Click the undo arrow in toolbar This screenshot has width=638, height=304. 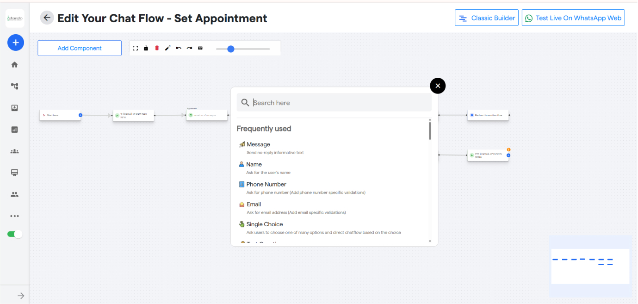(x=179, y=48)
